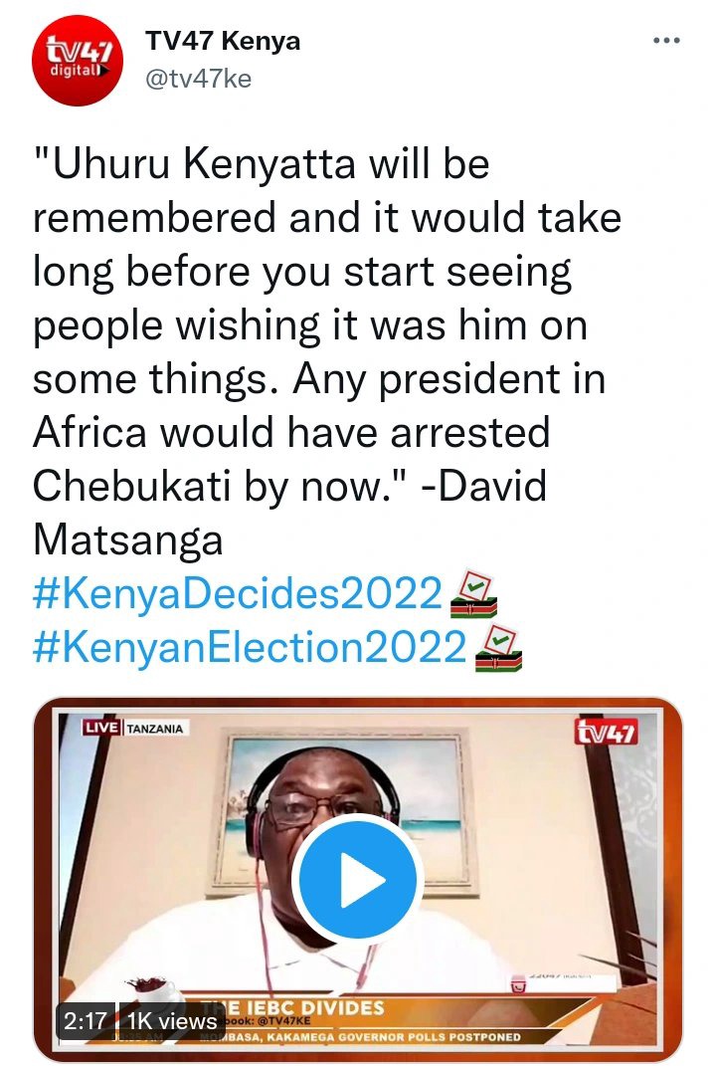This screenshot has height=1066, width=716.
Task: Click the TANZANIA location label in the video
Action: coord(155,729)
